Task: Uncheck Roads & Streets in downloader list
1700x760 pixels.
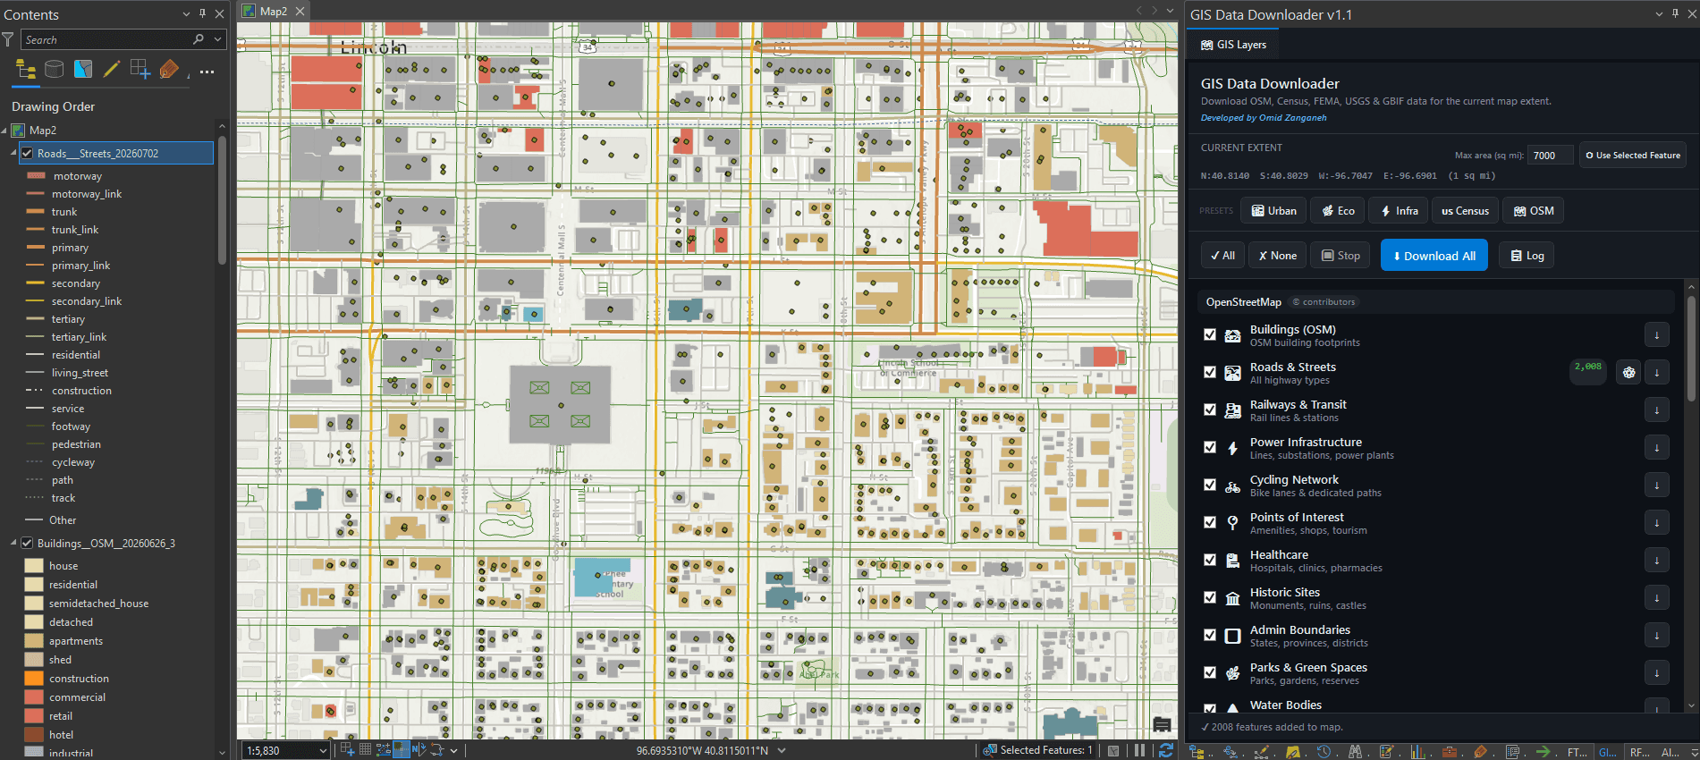Action: click(1210, 373)
